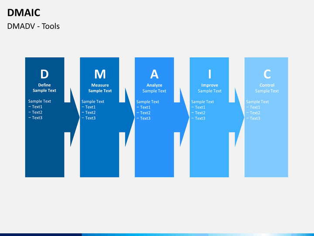Click Text2 in the Define column

click(x=37, y=112)
